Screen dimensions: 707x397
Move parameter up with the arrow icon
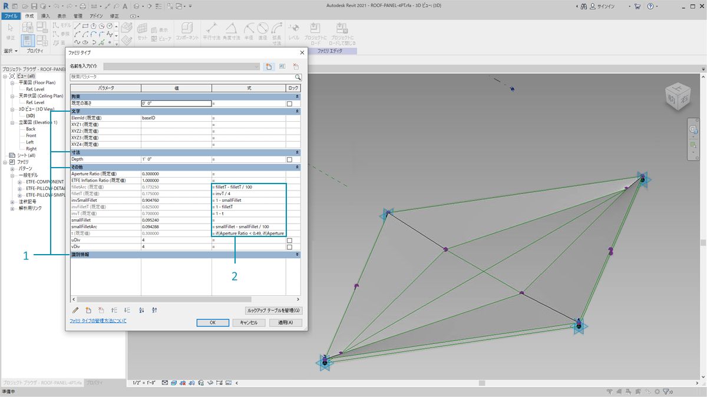coord(114,310)
